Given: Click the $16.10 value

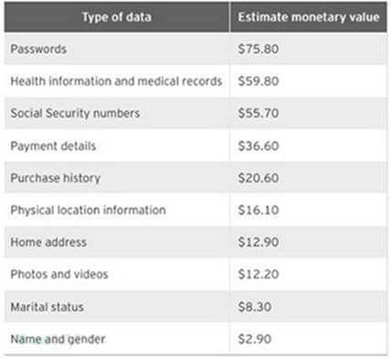Looking at the screenshot, I should (259, 210).
